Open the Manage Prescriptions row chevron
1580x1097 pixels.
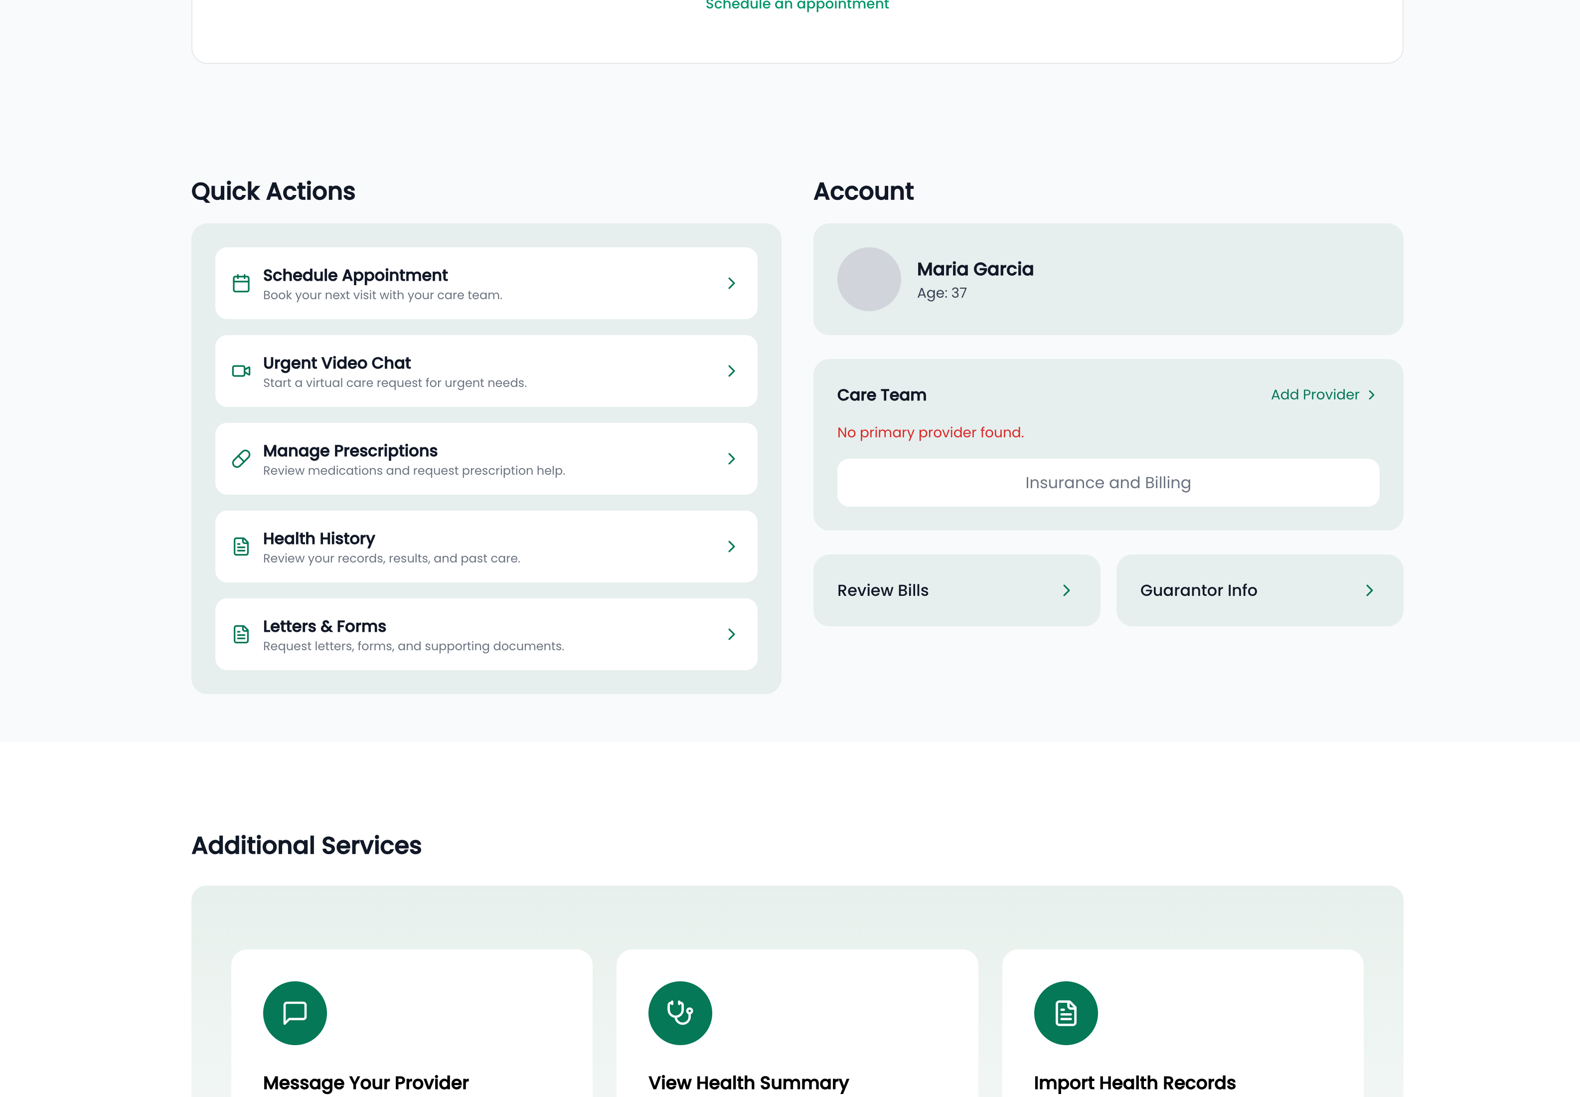point(732,459)
